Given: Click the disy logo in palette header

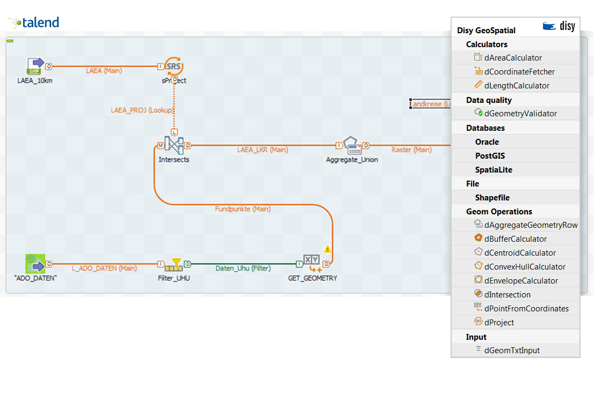Looking at the screenshot, I should tap(559, 26).
